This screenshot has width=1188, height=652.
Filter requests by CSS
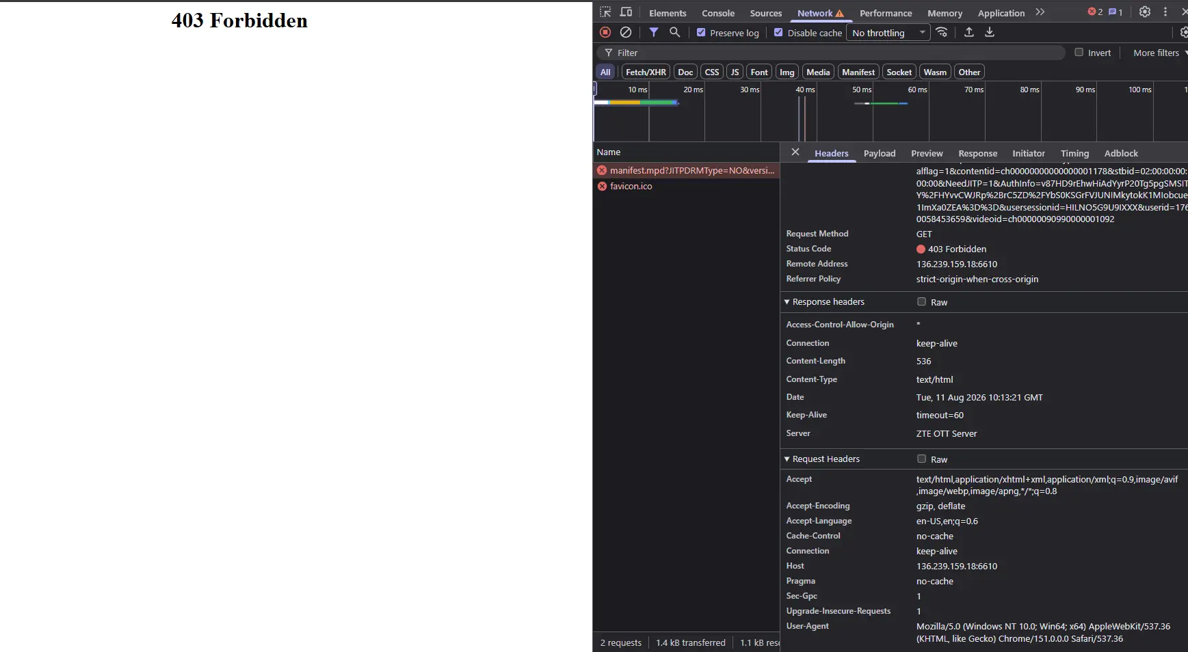click(712, 72)
